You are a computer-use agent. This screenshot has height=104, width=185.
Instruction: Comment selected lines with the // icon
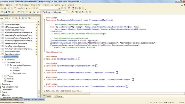coord(27,12)
